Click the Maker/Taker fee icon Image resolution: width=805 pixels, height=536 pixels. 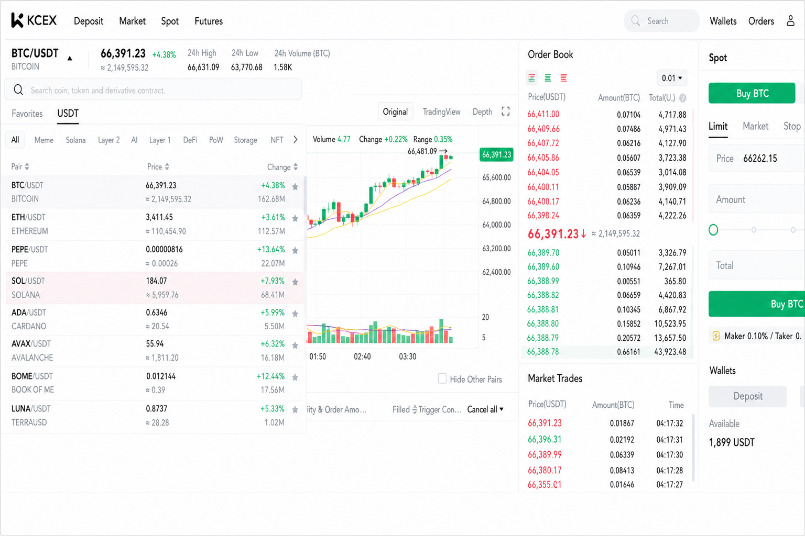[x=716, y=336]
